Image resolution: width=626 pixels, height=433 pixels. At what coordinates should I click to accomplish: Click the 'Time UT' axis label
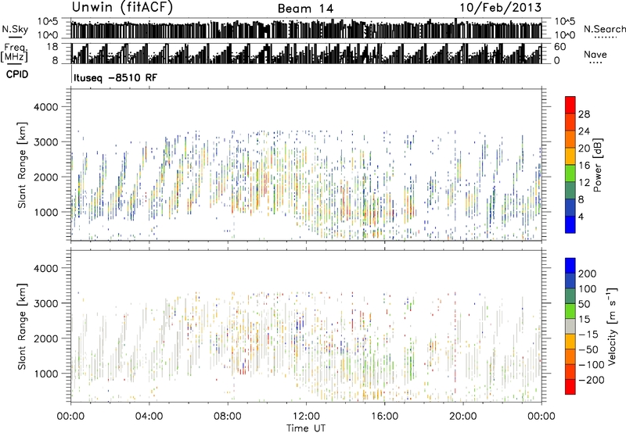(x=306, y=428)
